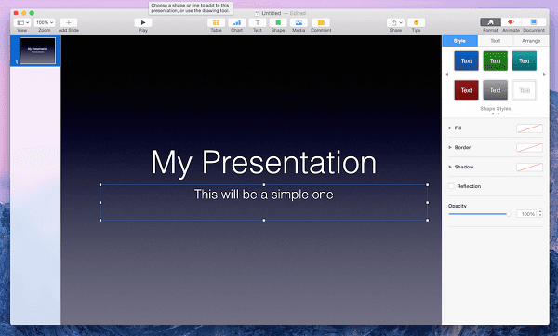Apply the blue Text shape style

[466, 60]
